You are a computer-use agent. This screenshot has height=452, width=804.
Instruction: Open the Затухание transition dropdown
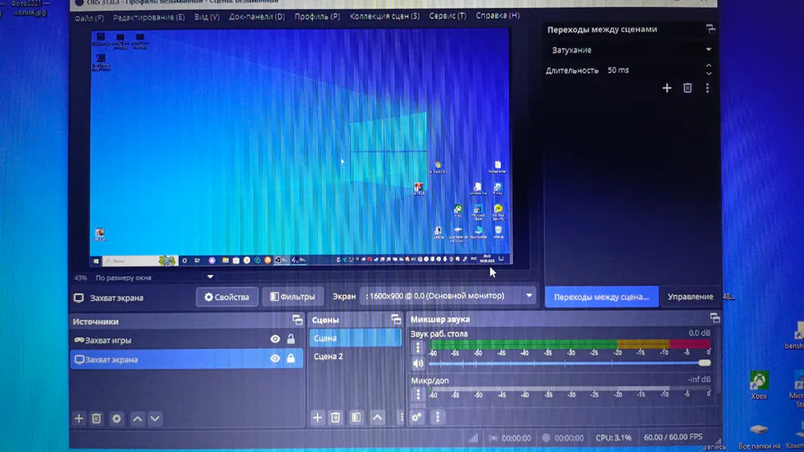click(x=630, y=50)
